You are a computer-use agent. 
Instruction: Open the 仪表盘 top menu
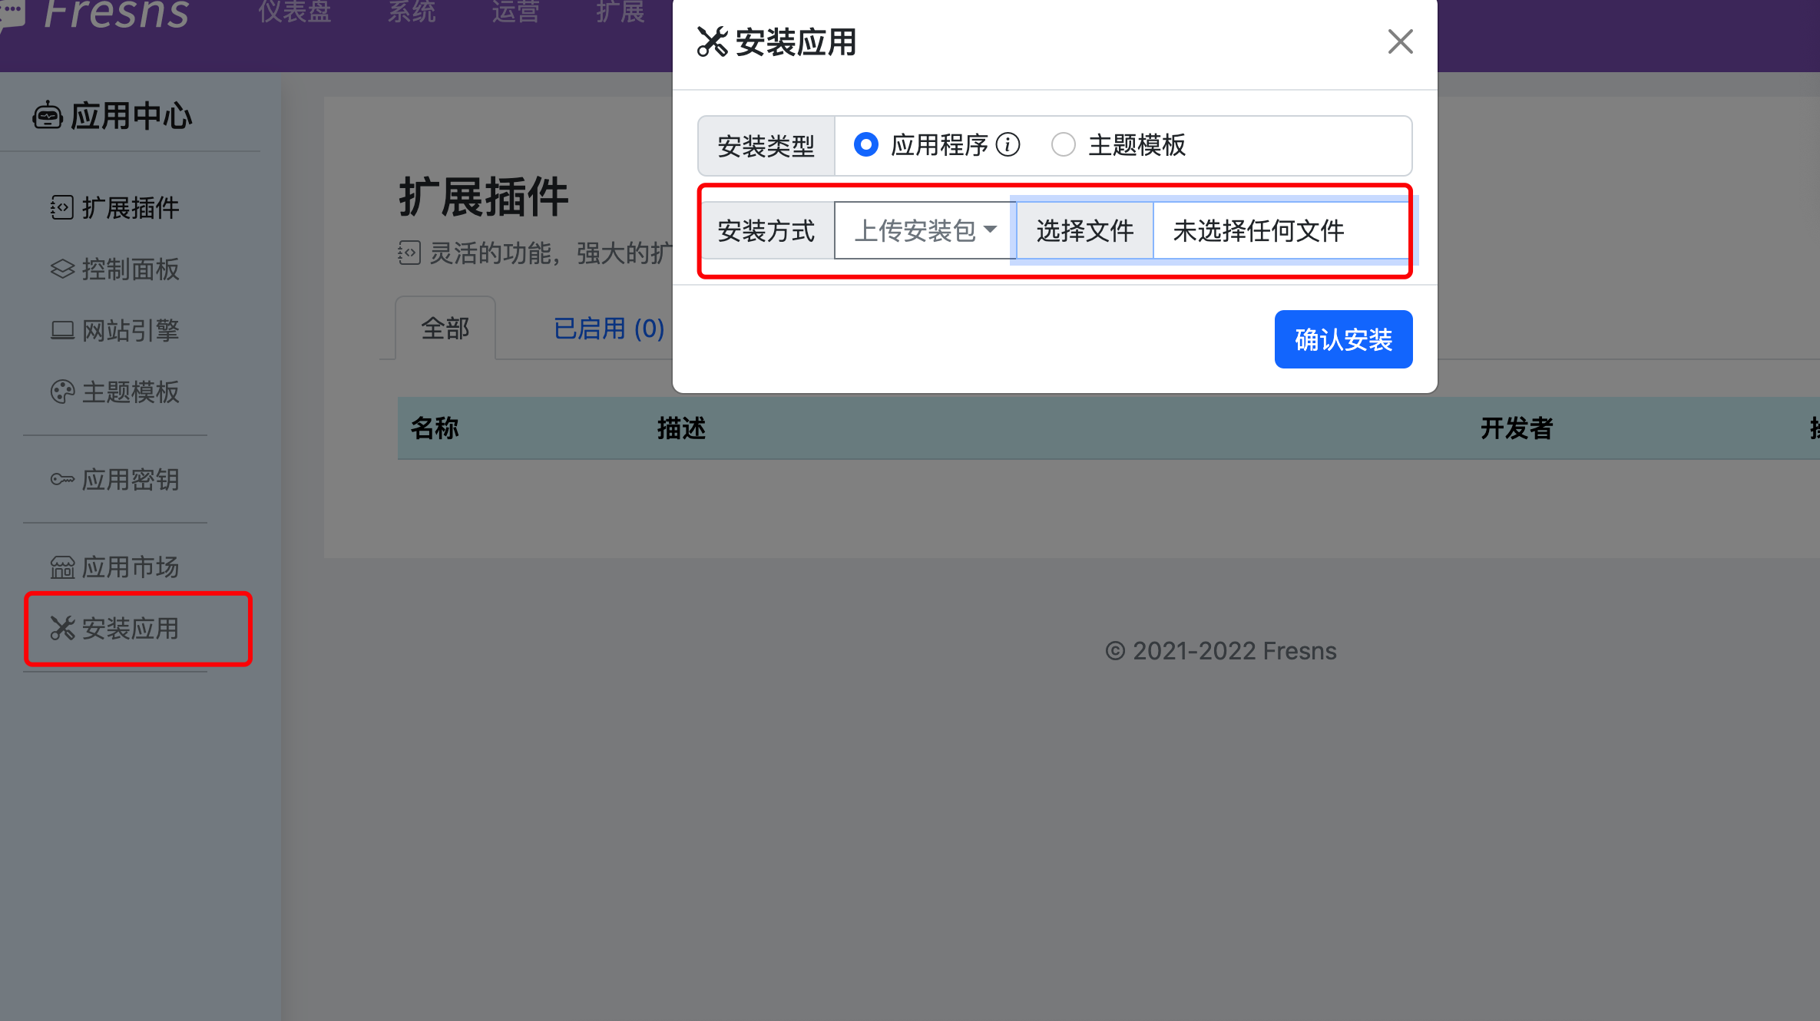(295, 12)
